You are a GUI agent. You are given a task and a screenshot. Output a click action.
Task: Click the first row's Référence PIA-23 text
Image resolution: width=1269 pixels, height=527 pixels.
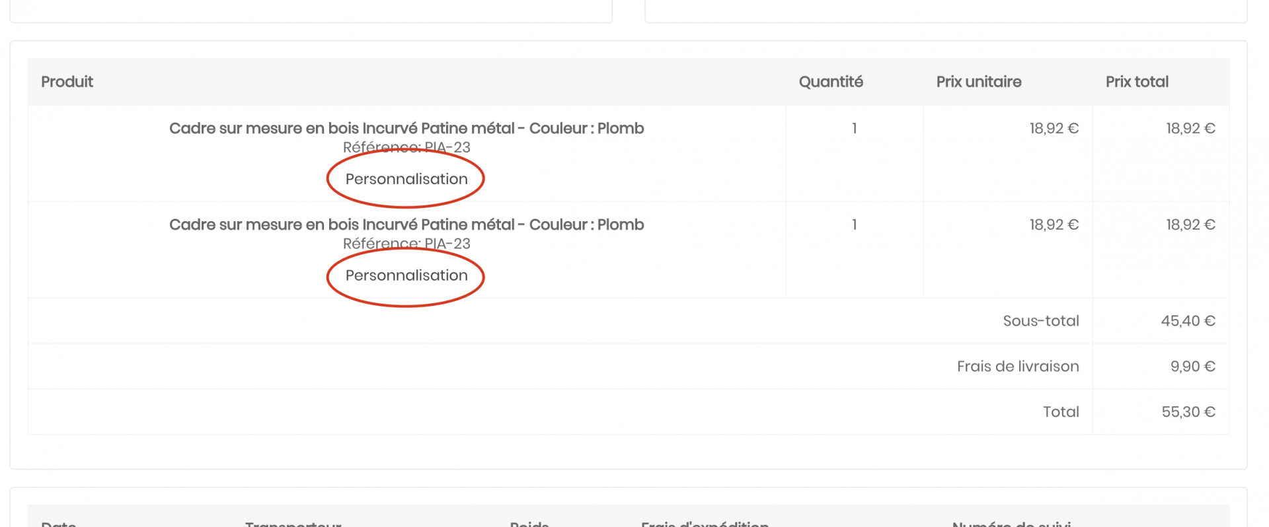pyautogui.click(x=406, y=147)
